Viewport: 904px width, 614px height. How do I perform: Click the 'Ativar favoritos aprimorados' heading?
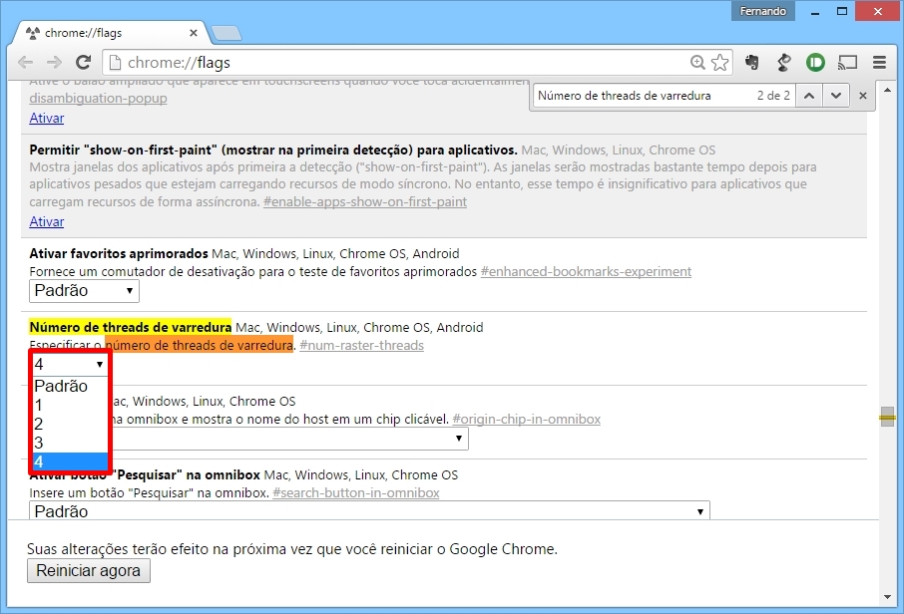pyautogui.click(x=119, y=253)
